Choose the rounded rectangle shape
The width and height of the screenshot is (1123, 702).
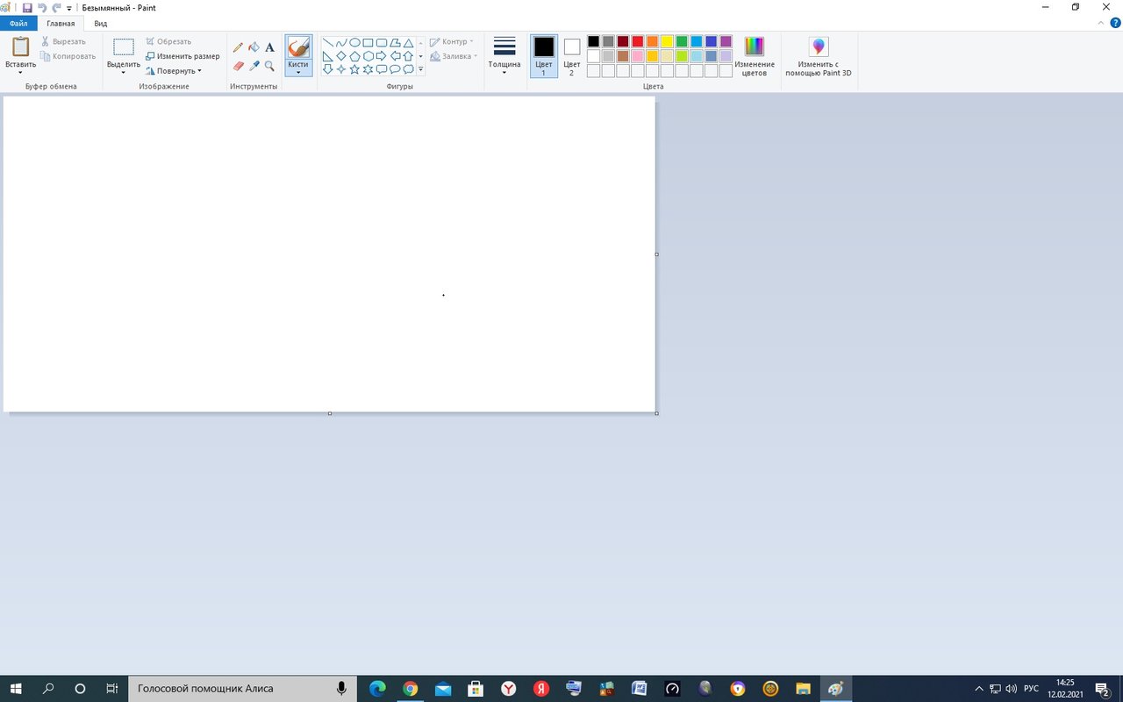(382, 42)
